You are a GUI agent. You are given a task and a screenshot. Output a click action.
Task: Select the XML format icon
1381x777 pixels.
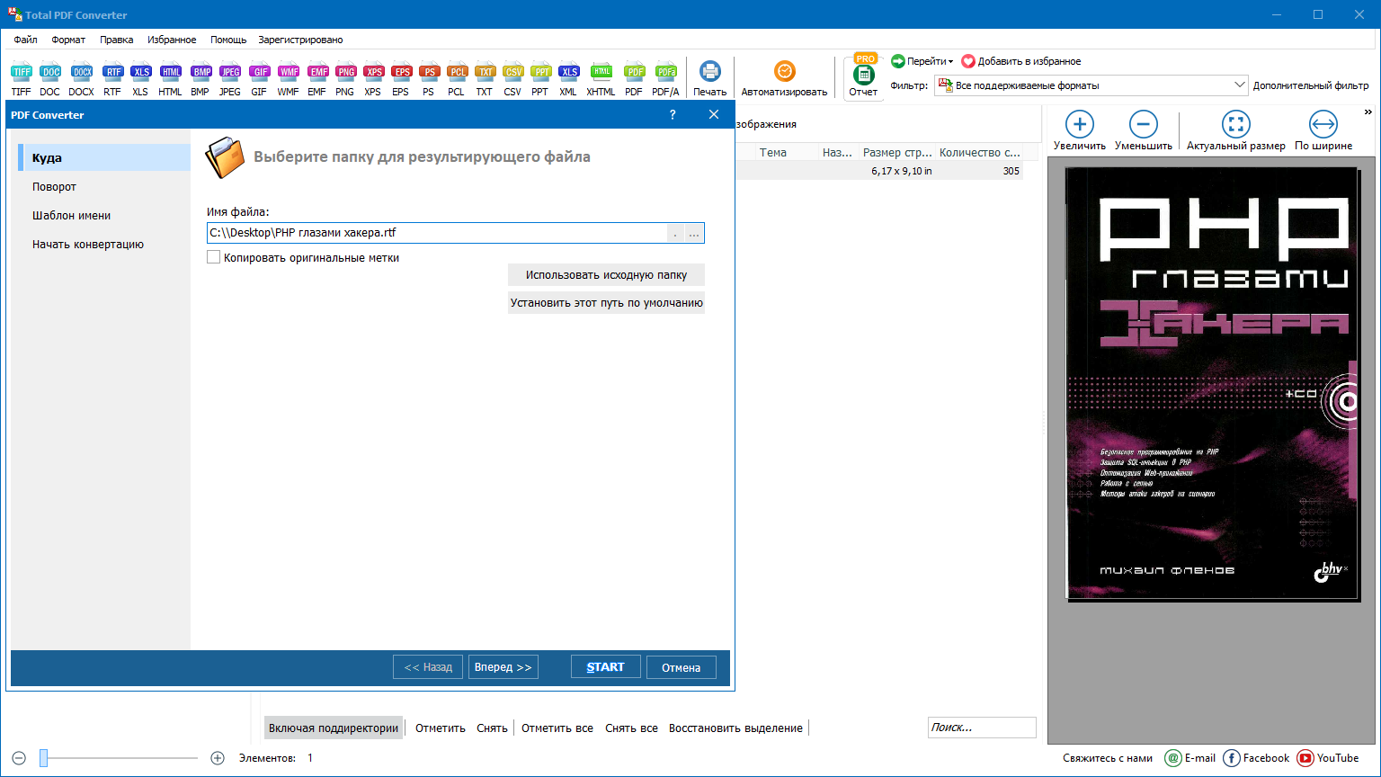(568, 72)
